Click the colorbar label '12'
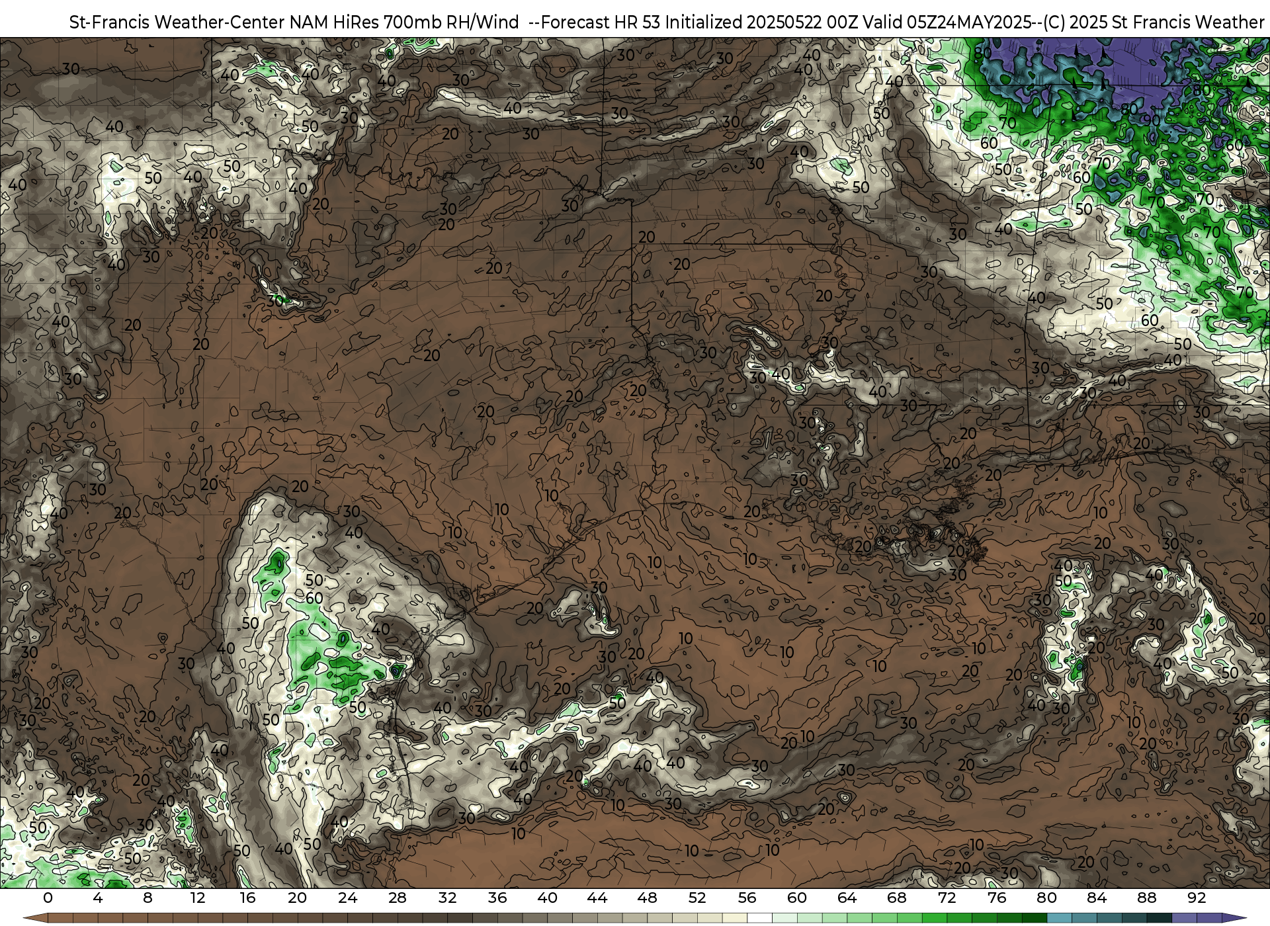This screenshot has height=926, width=1270. coord(198,898)
